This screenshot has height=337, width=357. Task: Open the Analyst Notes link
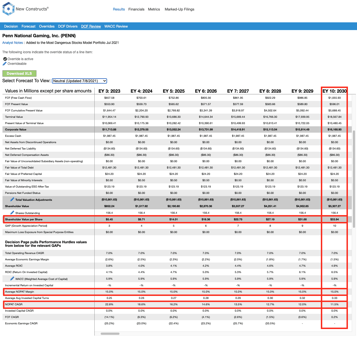[x=13, y=43]
